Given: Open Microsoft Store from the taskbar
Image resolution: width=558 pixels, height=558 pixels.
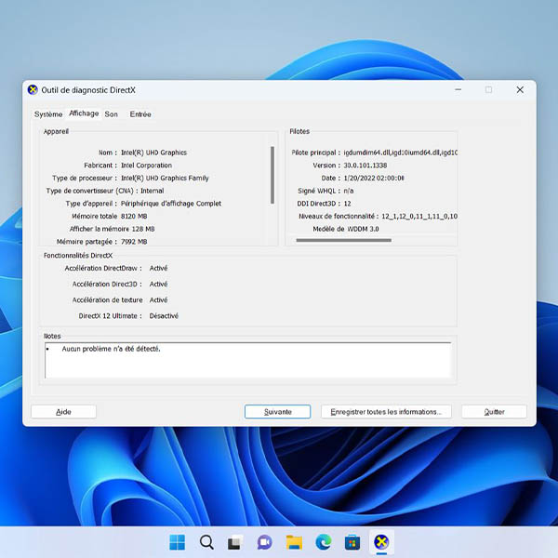Looking at the screenshot, I should 352,542.
